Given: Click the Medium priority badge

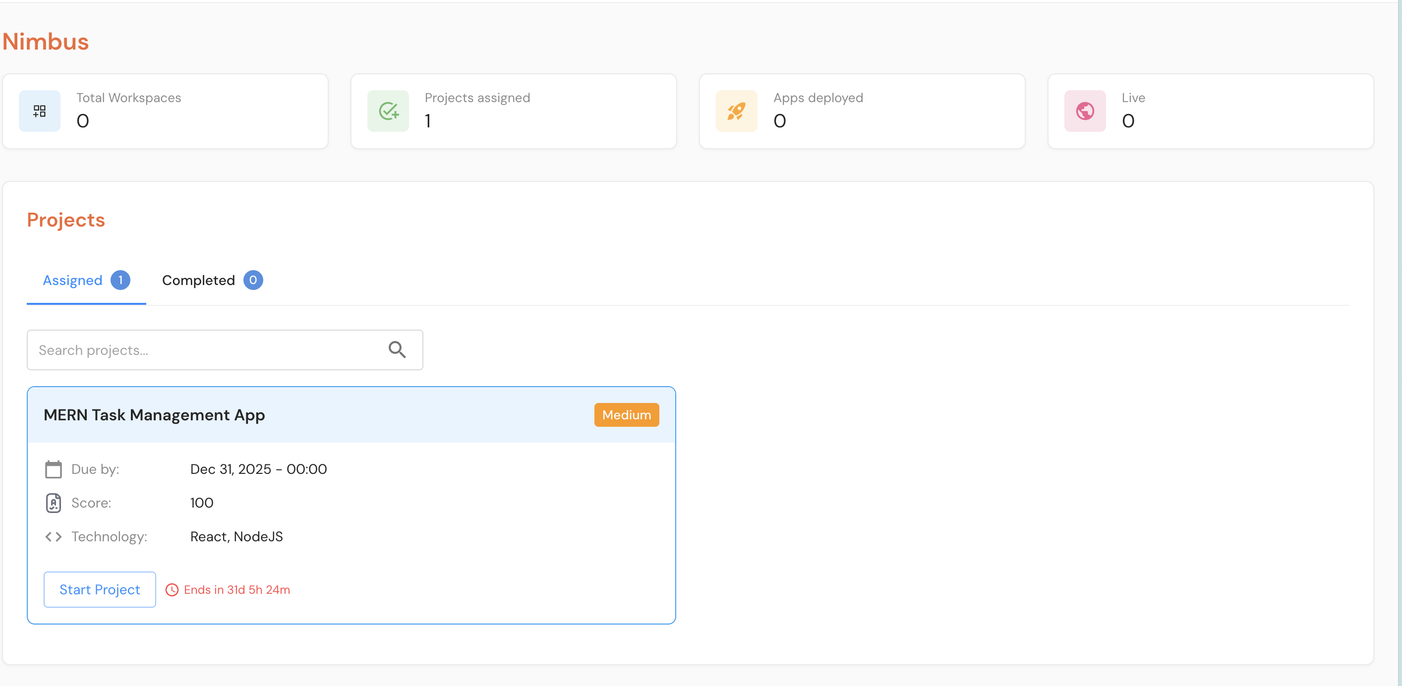Looking at the screenshot, I should 626,414.
